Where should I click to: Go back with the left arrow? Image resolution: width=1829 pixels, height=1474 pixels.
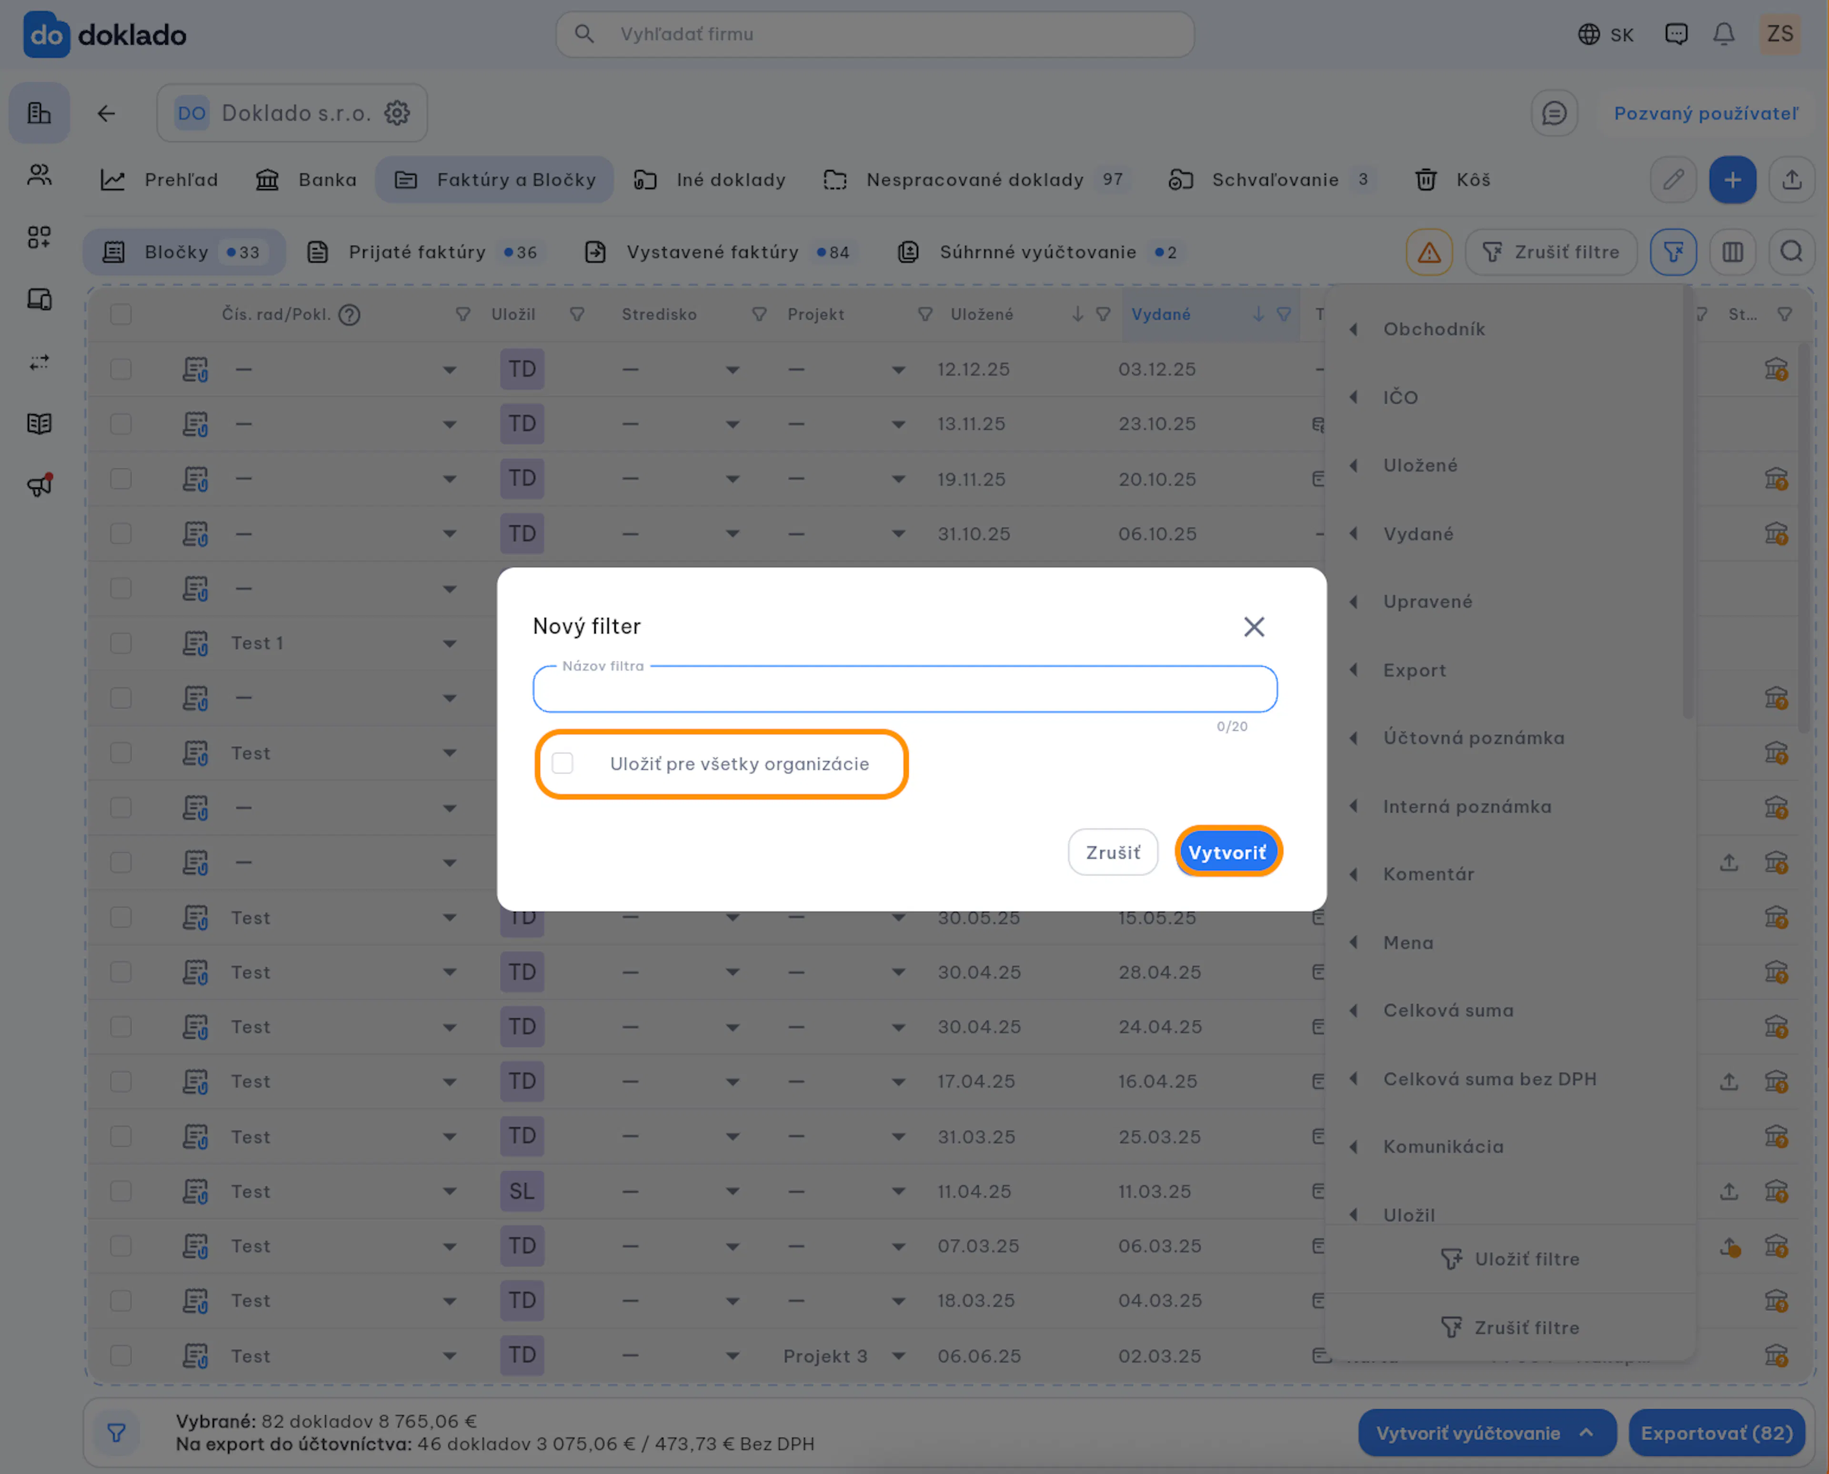pyautogui.click(x=106, y=113)
